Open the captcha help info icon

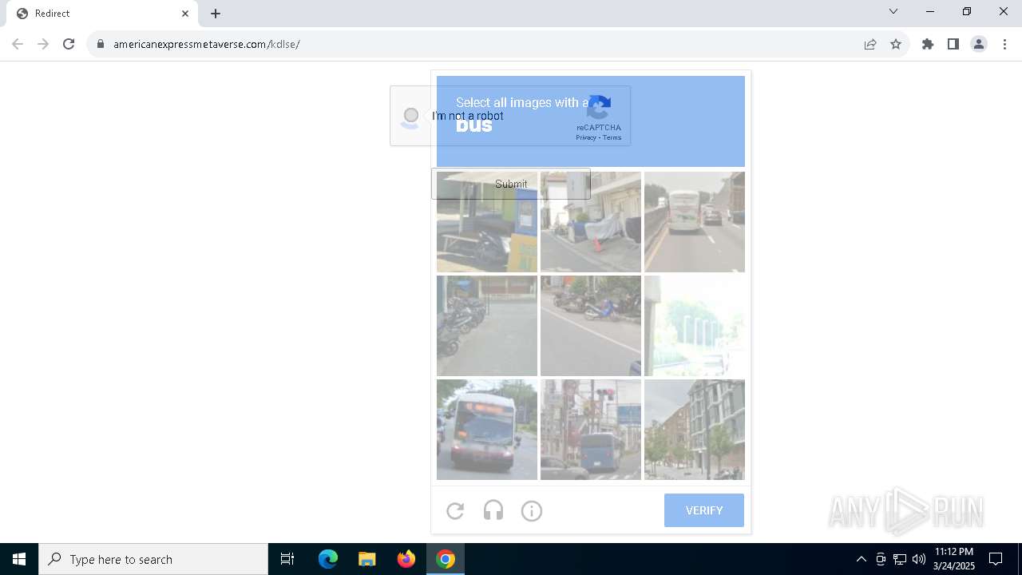[532, 510]
